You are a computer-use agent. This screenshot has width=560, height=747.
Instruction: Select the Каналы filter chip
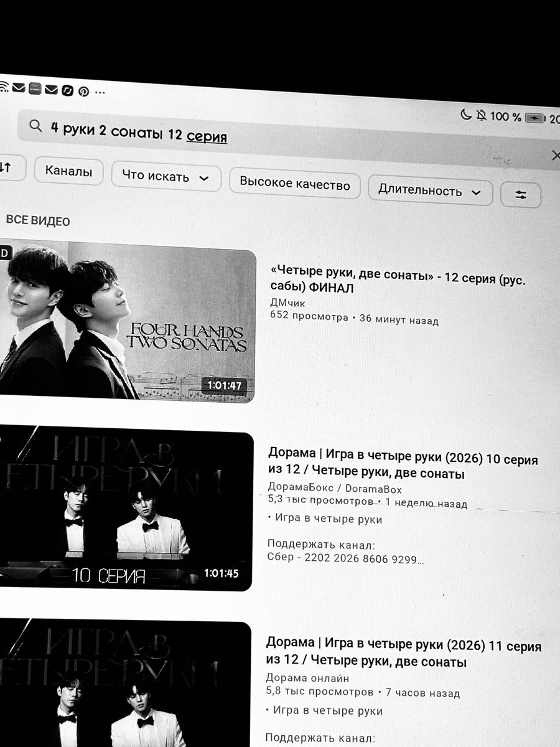pos(68,171)
